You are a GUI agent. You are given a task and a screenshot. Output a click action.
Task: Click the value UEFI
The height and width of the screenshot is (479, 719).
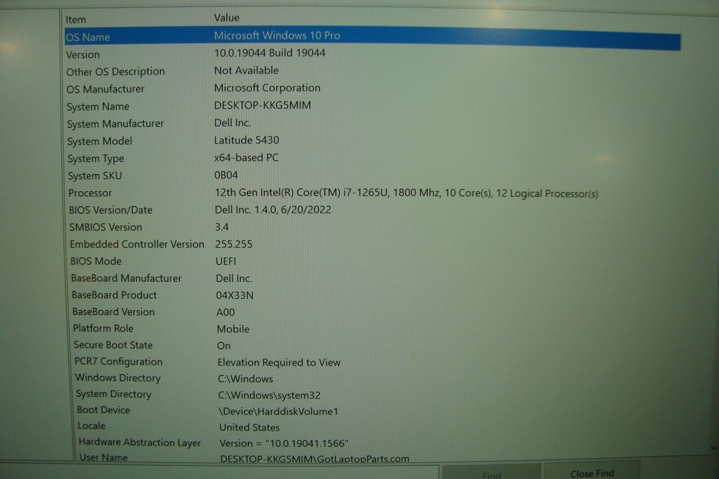[x=226, y=262]
